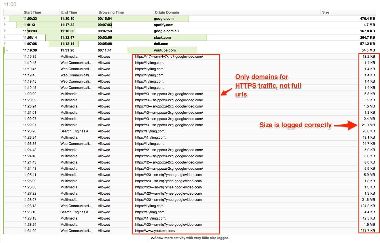This screenshot has height=243, width=380.
Task: Expand the dell.com row
Action: [5, 44]
